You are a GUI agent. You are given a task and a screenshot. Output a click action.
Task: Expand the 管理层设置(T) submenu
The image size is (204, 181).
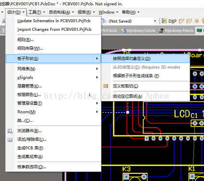[x=54, y=103]
